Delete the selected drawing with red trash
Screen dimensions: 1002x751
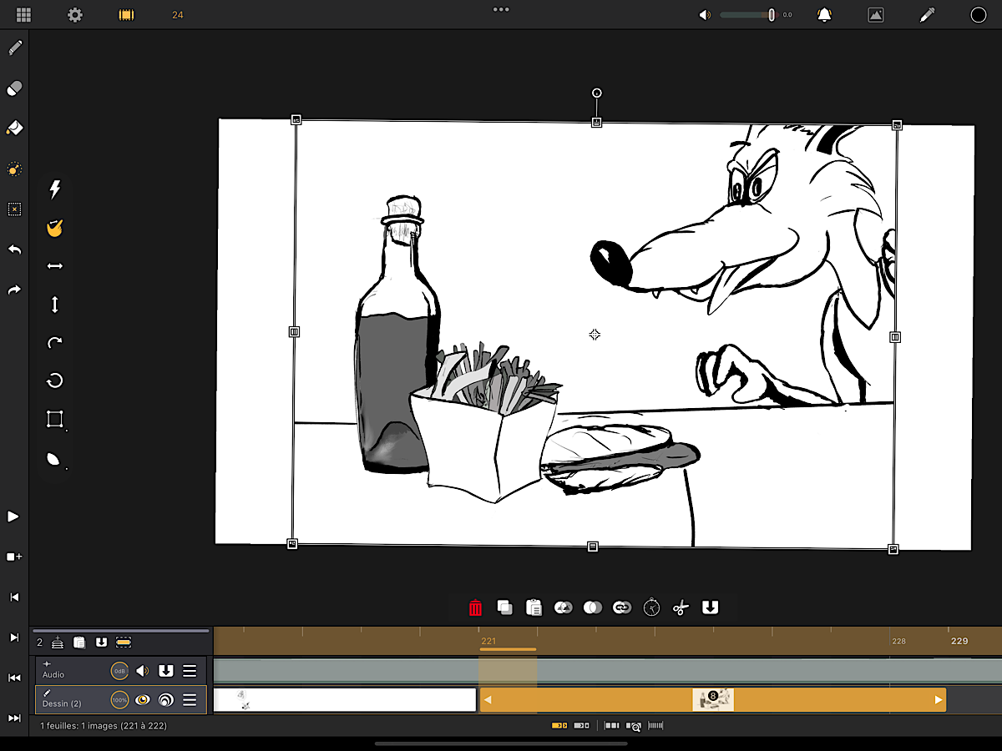tap(475, 607)
